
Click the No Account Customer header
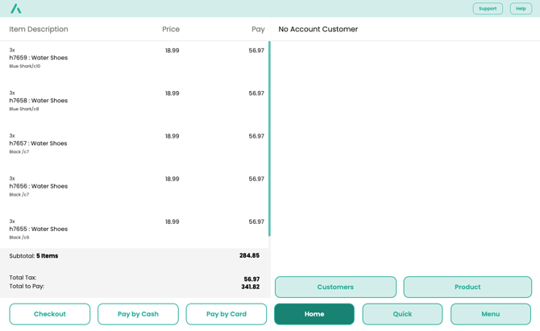pos(318,29)
